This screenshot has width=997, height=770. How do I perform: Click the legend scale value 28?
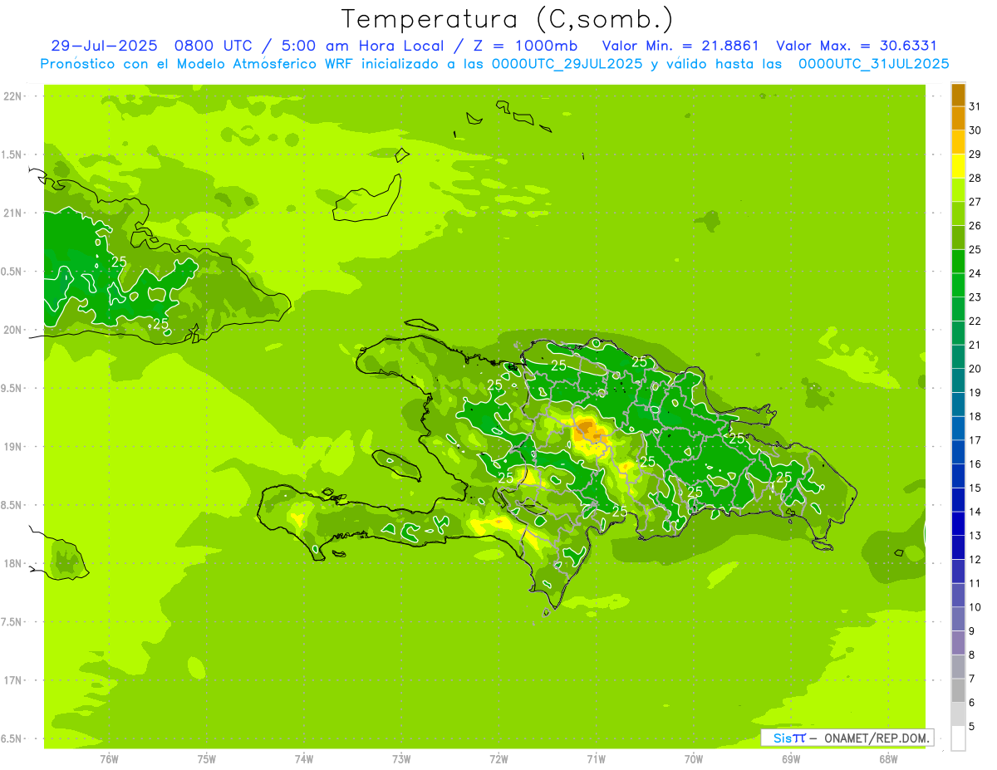pyautogui.click(x=975, y=178)
